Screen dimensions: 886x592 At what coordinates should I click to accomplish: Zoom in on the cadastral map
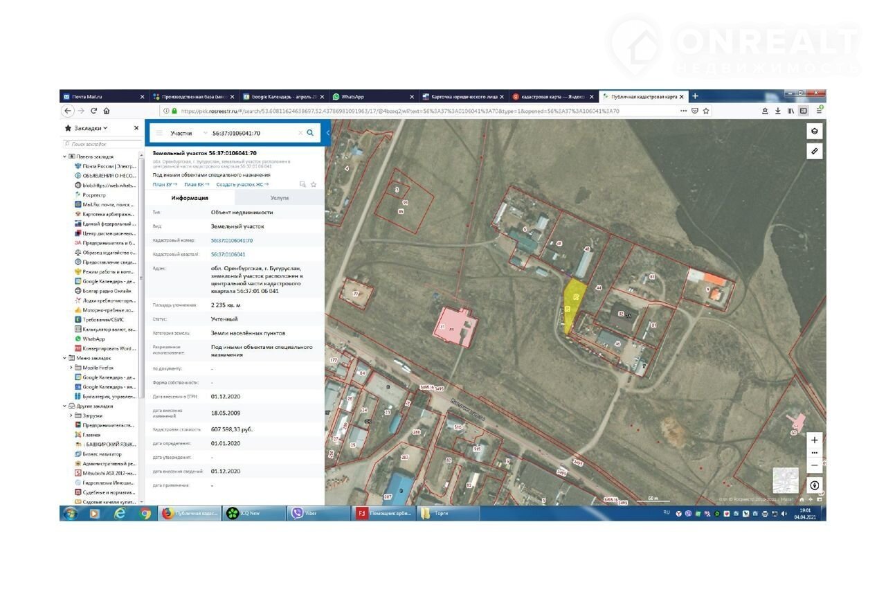pyautogui.click(x=814, y=440)
